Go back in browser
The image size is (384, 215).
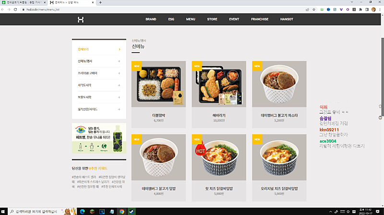point(3,10)
